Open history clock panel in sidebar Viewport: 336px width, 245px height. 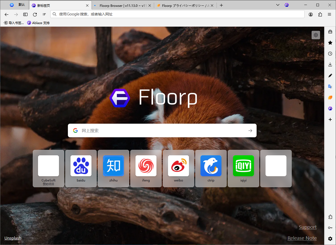[x=330, y=54]
